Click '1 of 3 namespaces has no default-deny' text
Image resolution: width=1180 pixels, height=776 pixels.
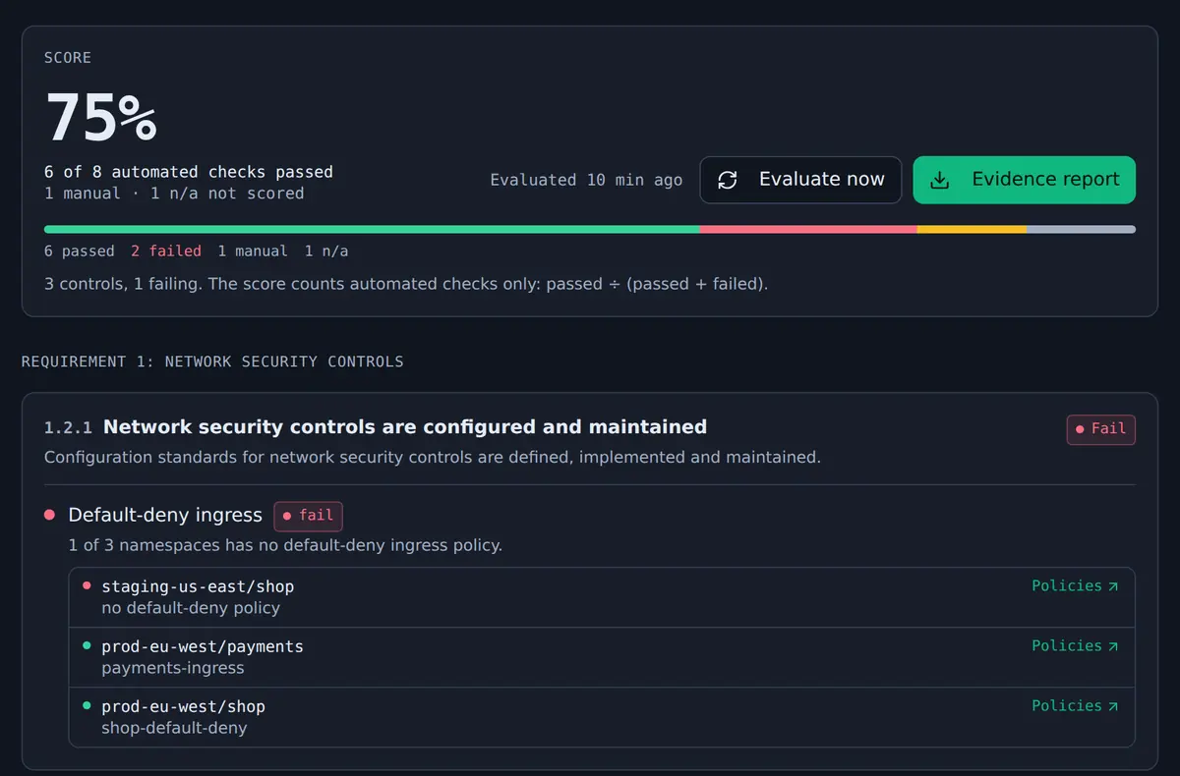pyautogui.click(x=285, y=545)
